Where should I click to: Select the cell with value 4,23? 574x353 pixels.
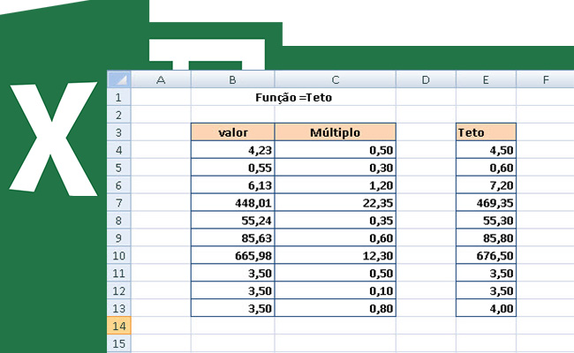233,150
